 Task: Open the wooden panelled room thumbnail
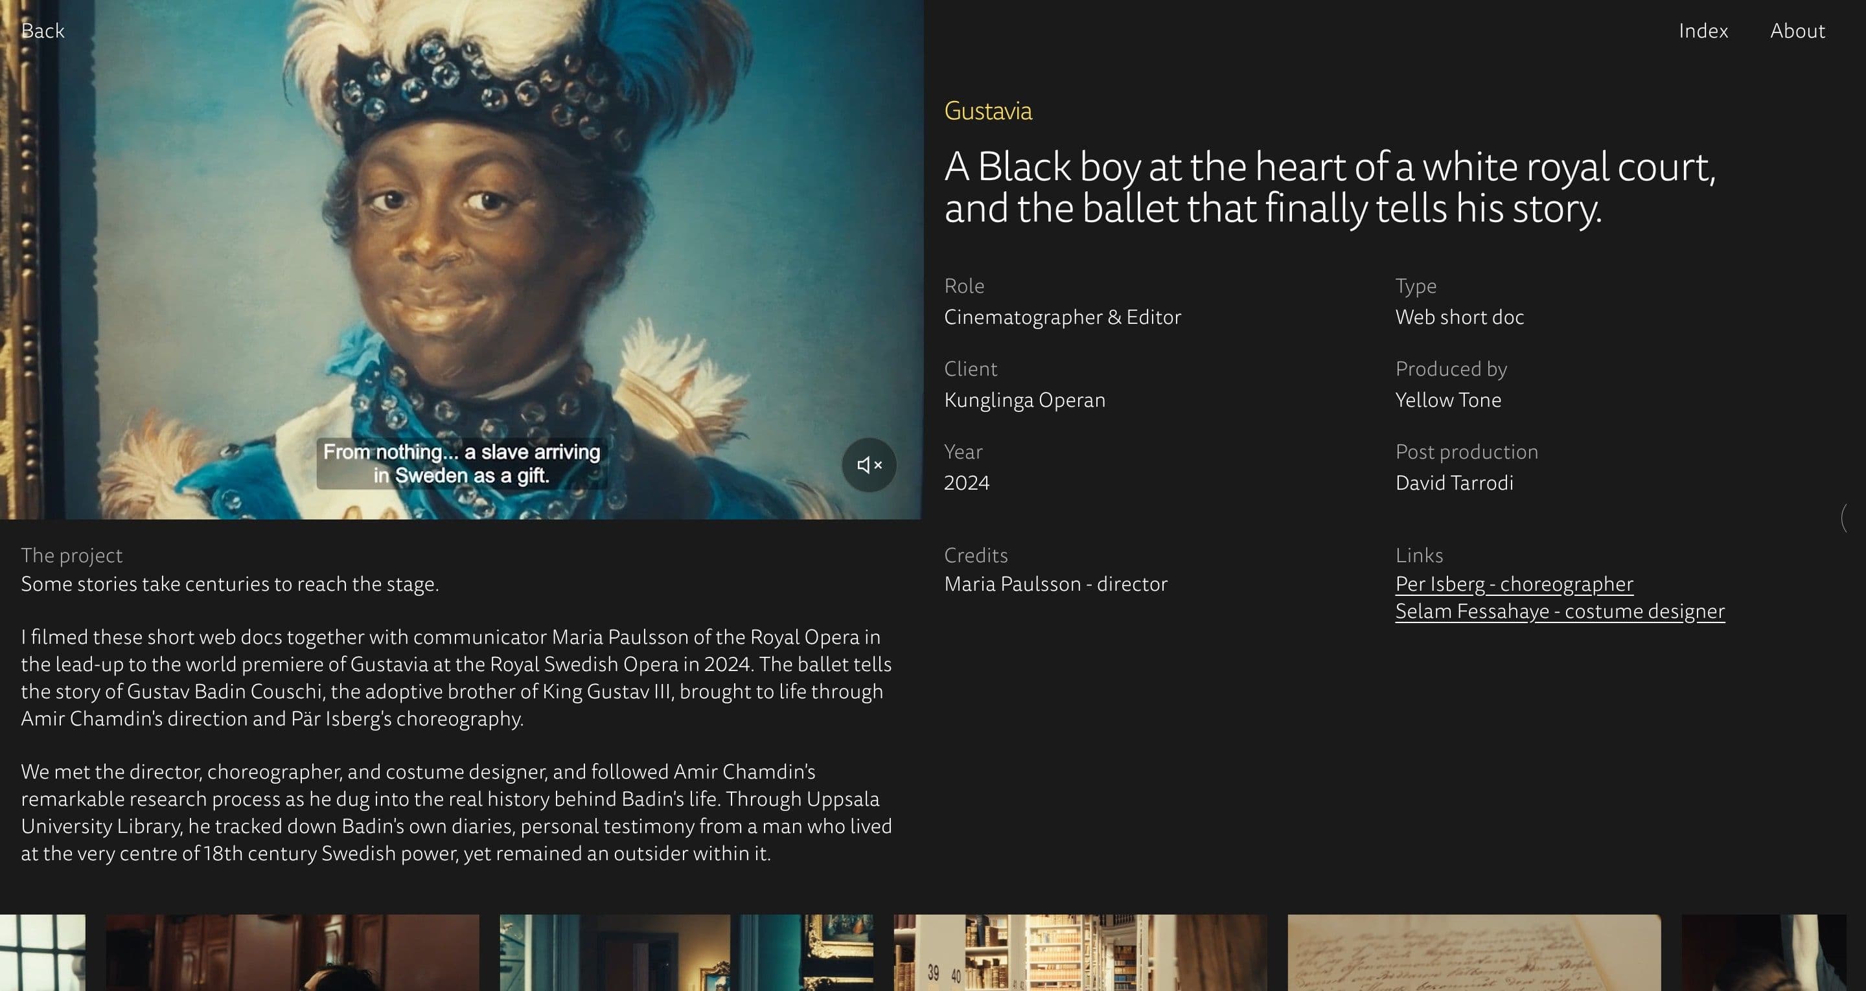pyautogui.click(x=293, y=953)
